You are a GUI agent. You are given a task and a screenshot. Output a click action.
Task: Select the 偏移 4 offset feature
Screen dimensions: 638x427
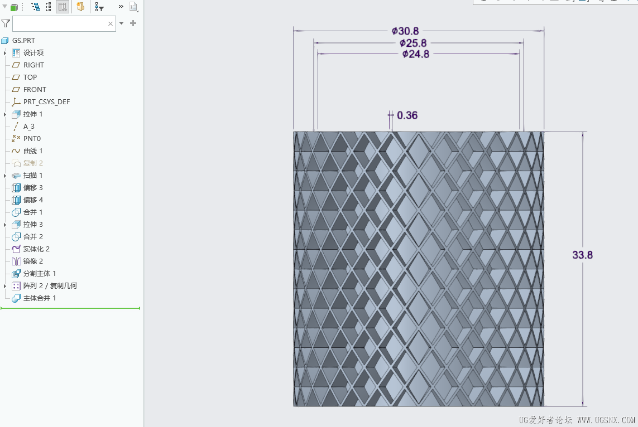27,200
